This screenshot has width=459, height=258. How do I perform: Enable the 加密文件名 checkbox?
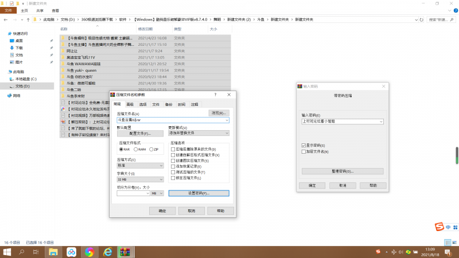click(304, 151)
